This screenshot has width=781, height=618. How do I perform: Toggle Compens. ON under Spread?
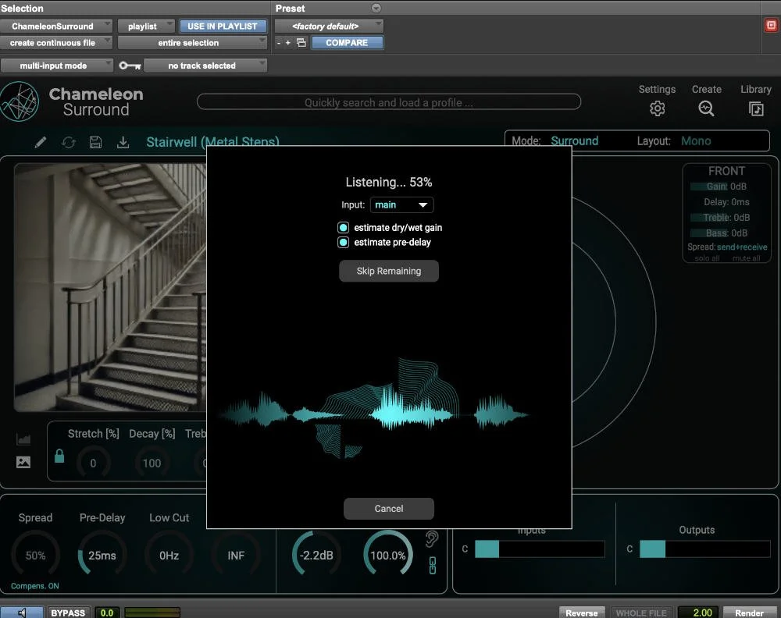click(35, 586)
